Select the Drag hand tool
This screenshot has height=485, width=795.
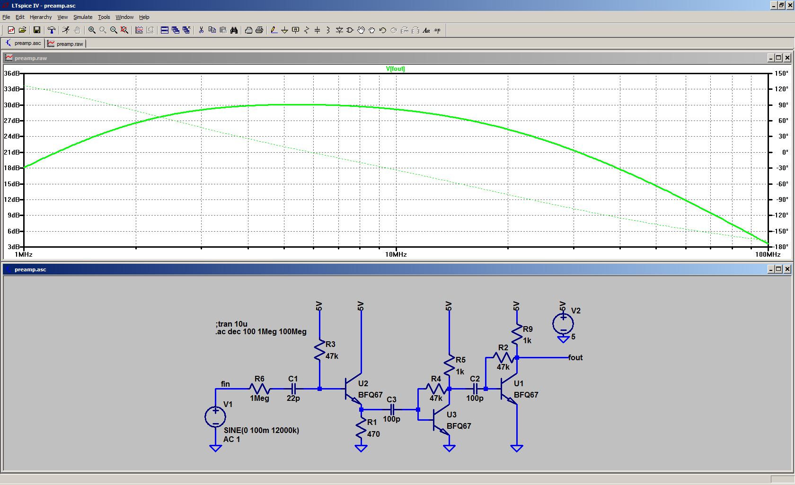tap(372, 30)
